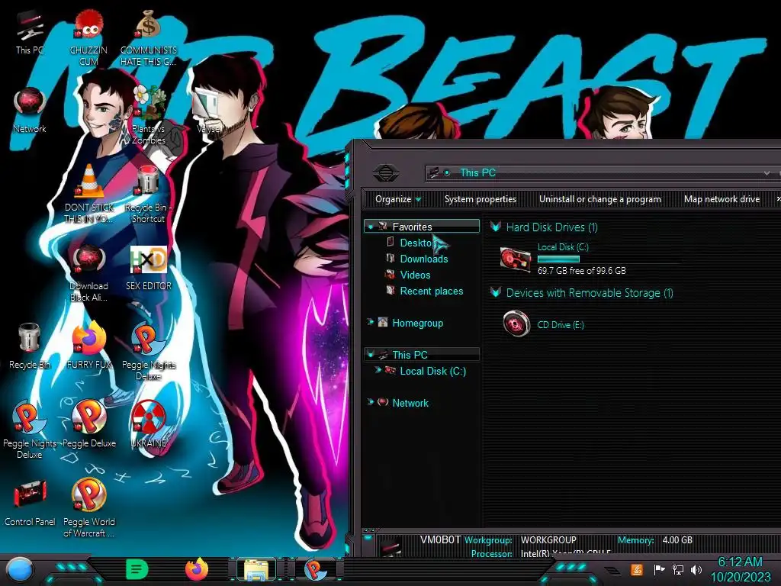Open the CHUZZIN CUM desktop shortcut
This screenshot has height=586, width=781.
click(x=88, y=37)
